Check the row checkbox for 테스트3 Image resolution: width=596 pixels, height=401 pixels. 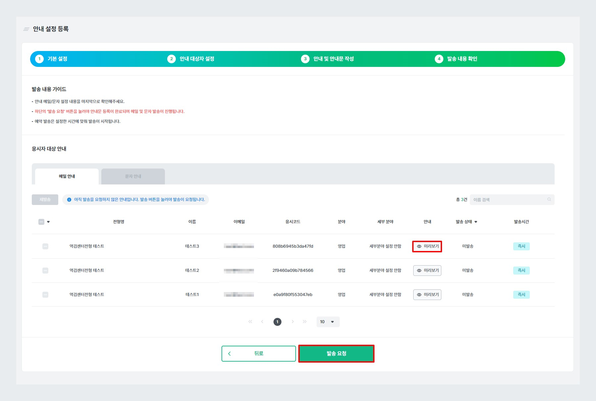[x=45, y=246]
